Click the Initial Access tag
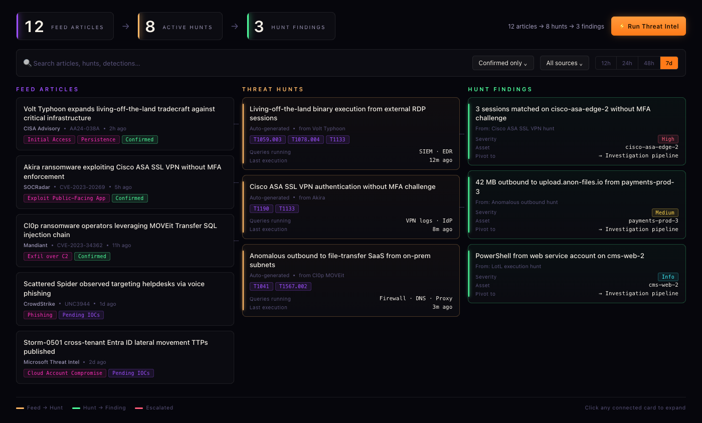This screenshot has width=702, height=423. pyautogui.click(x=49, y=139)
